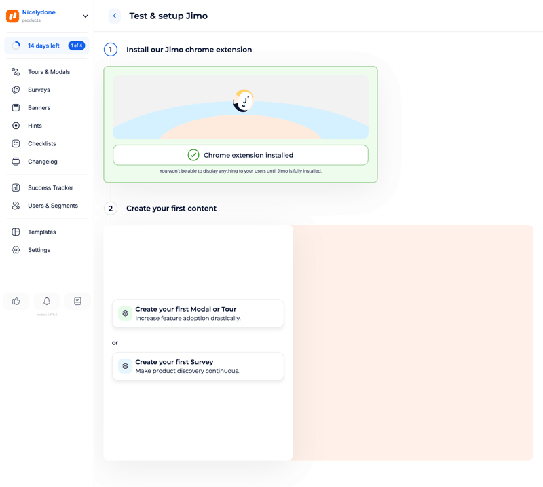Click the back chevron next to page title

pos(114,15)
